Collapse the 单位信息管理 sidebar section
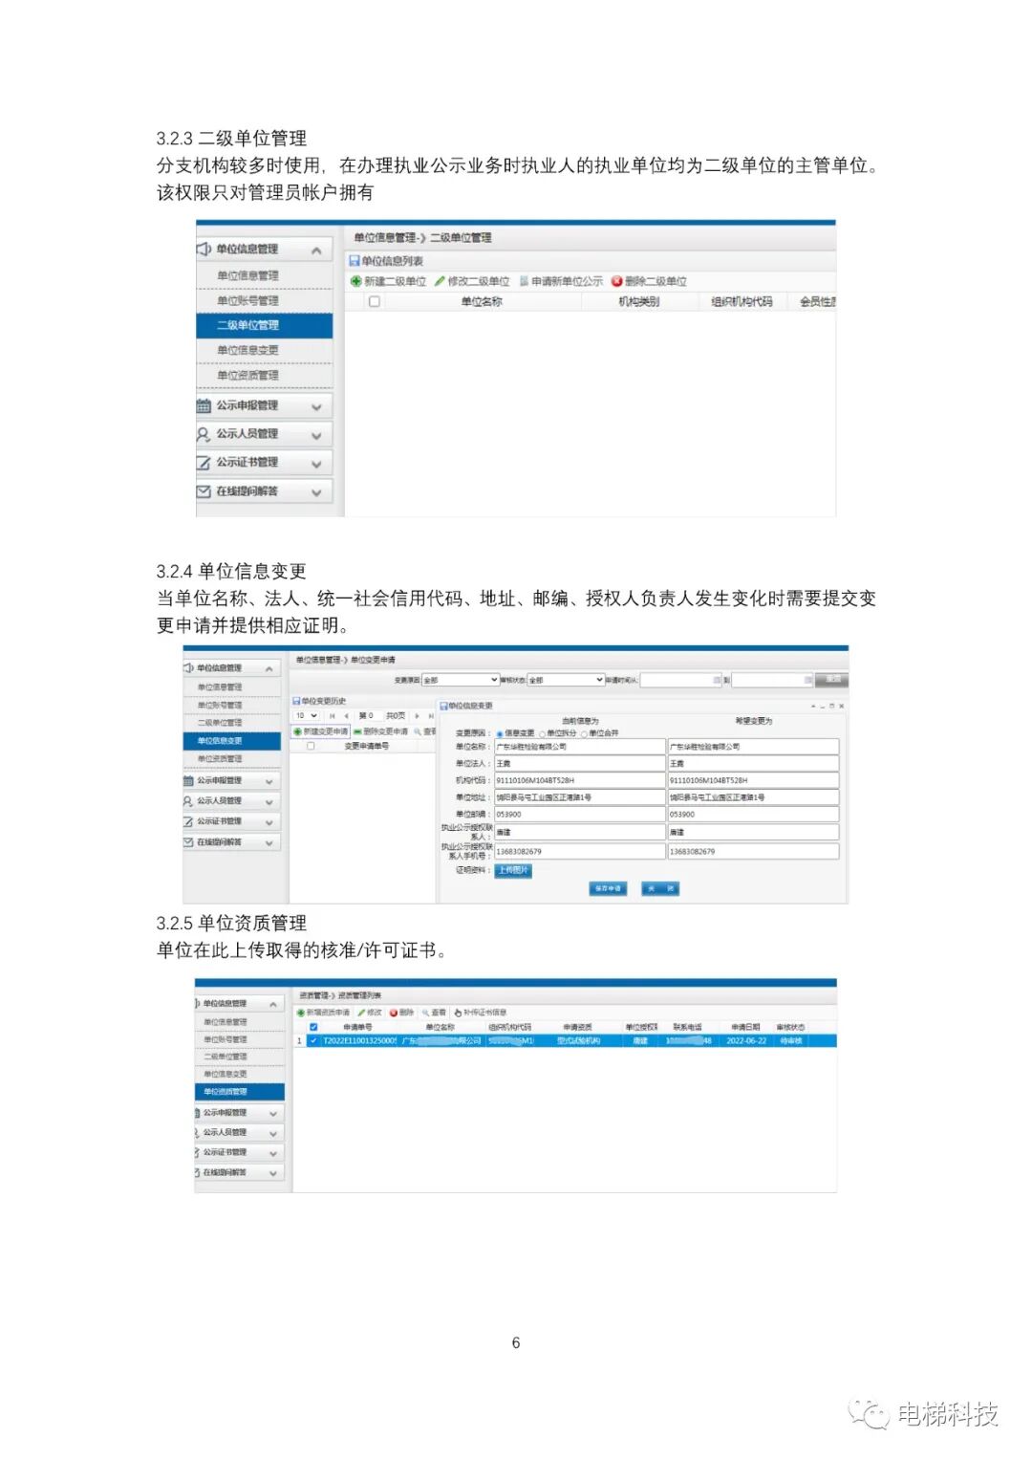Viewport: 1032px width, 1460px height. click(315, 251)
